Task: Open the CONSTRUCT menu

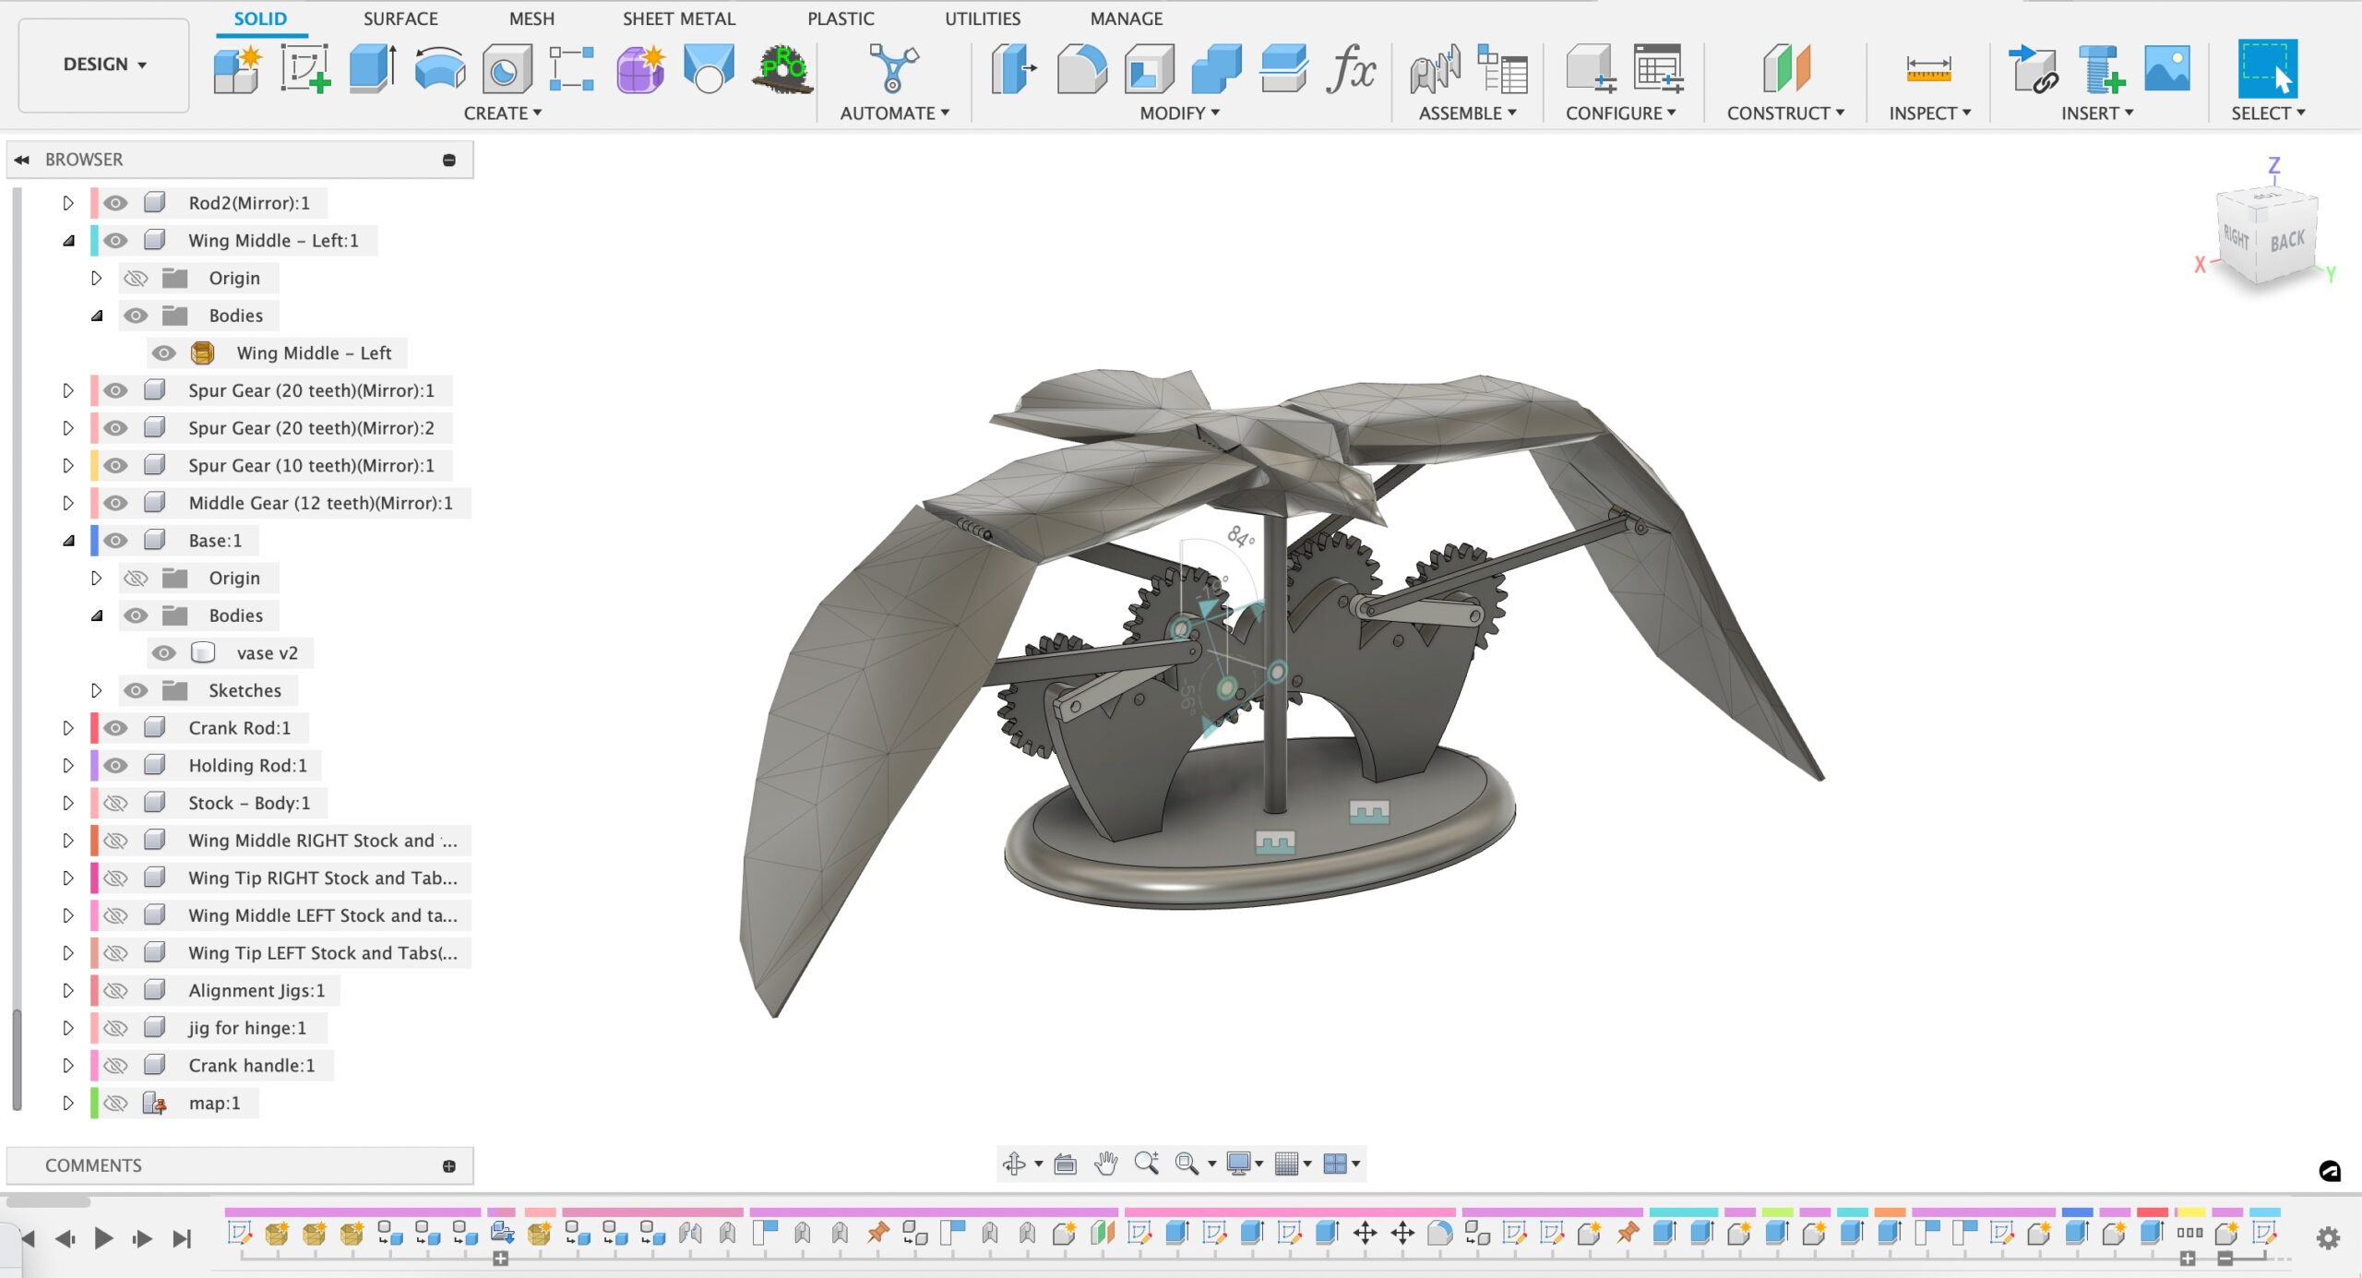Action: (x=1785, y=113)
